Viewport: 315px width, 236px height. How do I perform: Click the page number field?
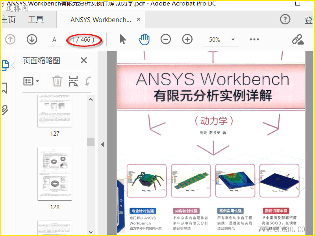pos(84,40)
